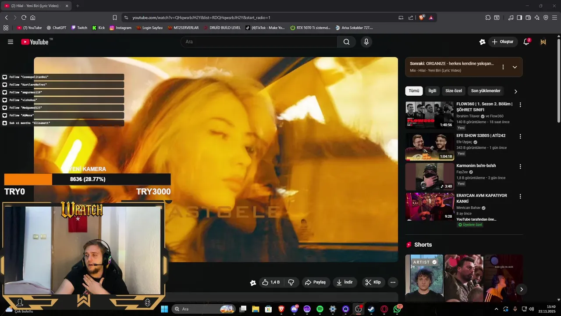The height and width of the screenshot is (316, 561).
Task: Open Karmonim bo'm-bo'sh video thumbnail
Action: (430, 176)
